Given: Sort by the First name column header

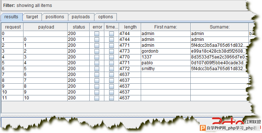Looking at the screenshot, I should (x=166, y=27).
